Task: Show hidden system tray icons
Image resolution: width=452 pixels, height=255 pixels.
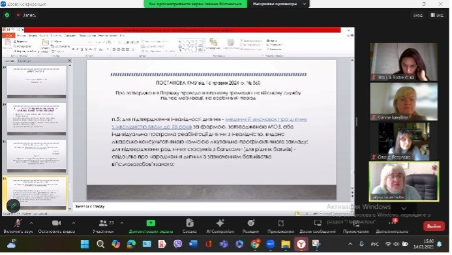Action: pos(350,244)
